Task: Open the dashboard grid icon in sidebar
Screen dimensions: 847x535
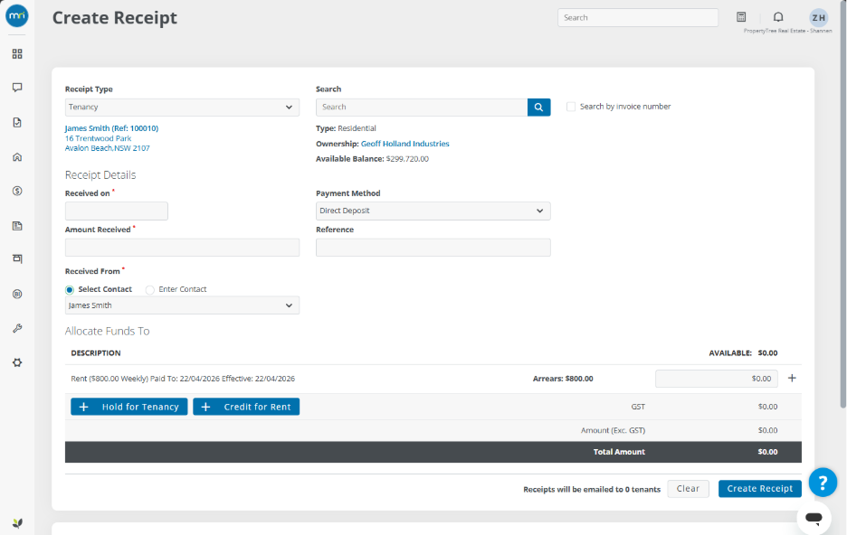Action: [17, 54]
